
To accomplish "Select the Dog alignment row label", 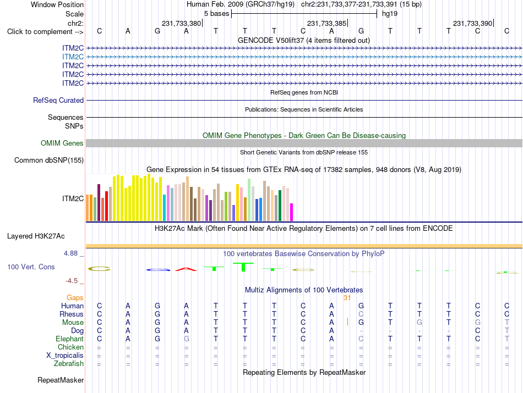I will [x=78, y=331].
